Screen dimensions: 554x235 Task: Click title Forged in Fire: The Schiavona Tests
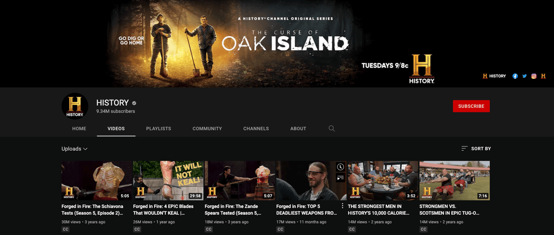pos(93,210)
